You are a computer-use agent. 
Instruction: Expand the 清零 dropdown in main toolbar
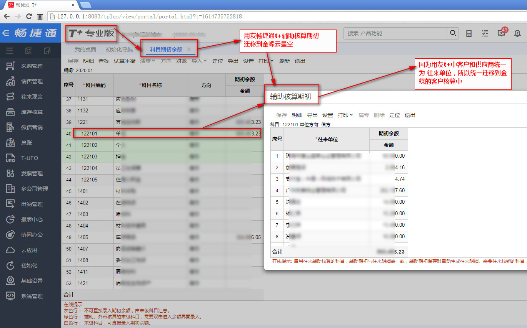click(147, 61)
